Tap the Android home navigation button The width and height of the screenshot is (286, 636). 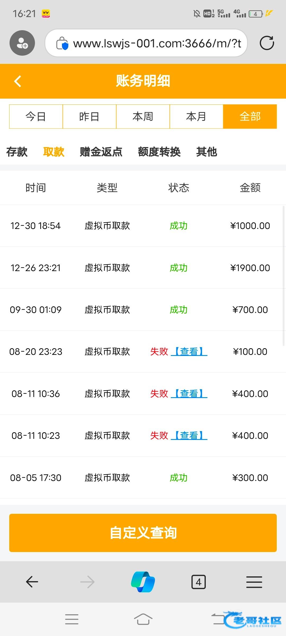point(143,619)
